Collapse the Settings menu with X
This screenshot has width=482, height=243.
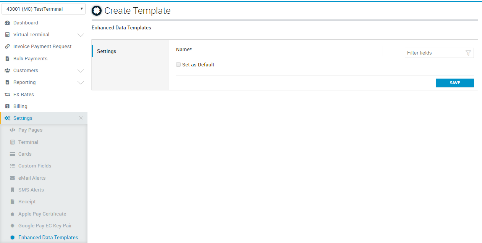pyautogui.click(x=81, y=118)
